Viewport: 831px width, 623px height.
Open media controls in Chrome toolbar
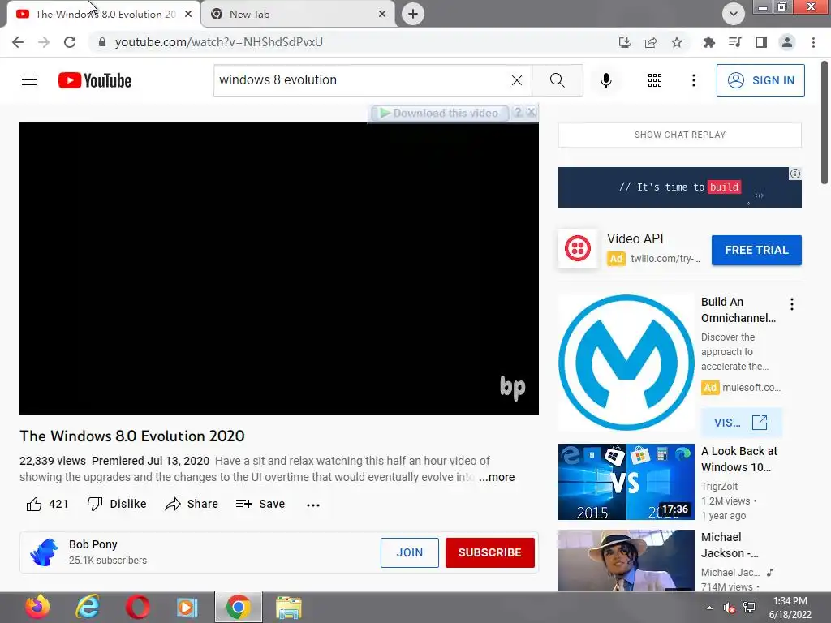[x=734, y=42]
